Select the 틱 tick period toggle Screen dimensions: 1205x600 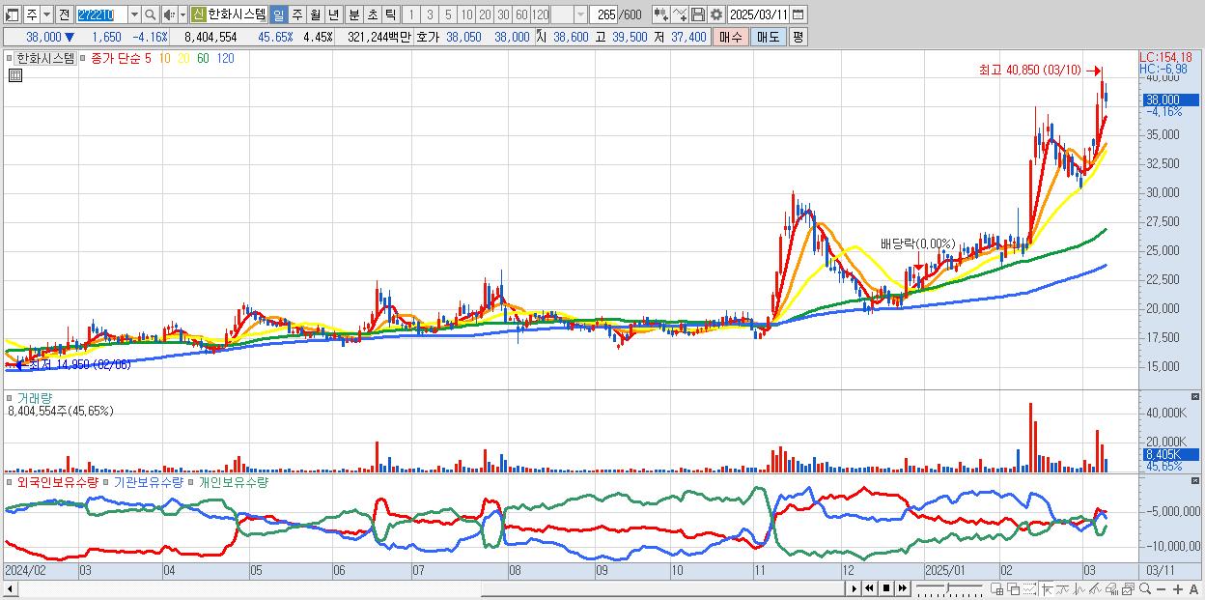(x=390, y=14)
